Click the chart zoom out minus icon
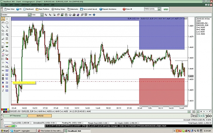This screenshot has height=133, width=213. [90, 15]
